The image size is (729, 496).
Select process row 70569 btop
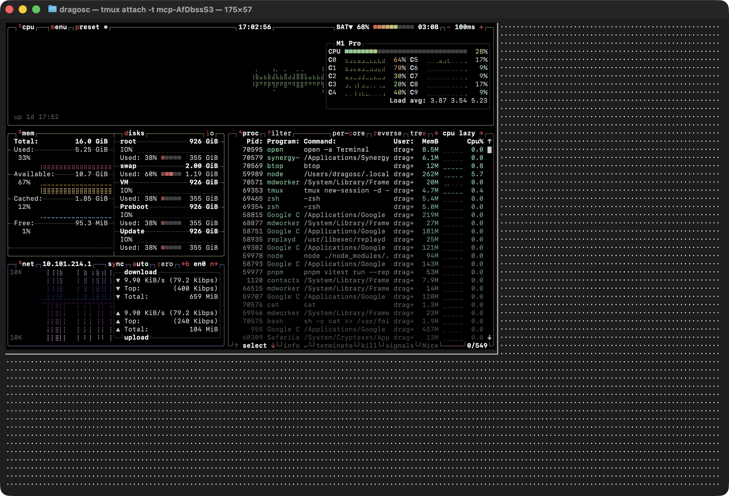point(363,166)
